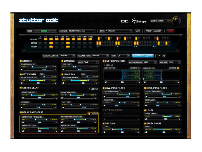The image size is (202, 152).
Task: Click the BT logo
Action: pos(124,21)
